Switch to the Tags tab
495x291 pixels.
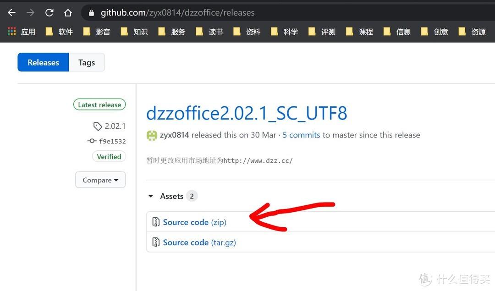(x=87, y=62)
